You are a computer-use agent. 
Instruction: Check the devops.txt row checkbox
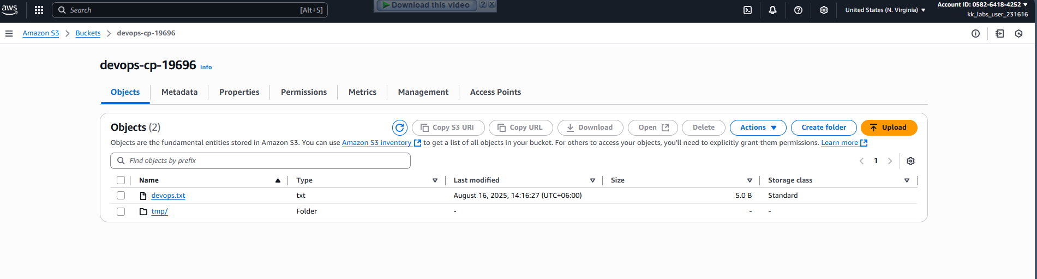(x=121, y=196)
